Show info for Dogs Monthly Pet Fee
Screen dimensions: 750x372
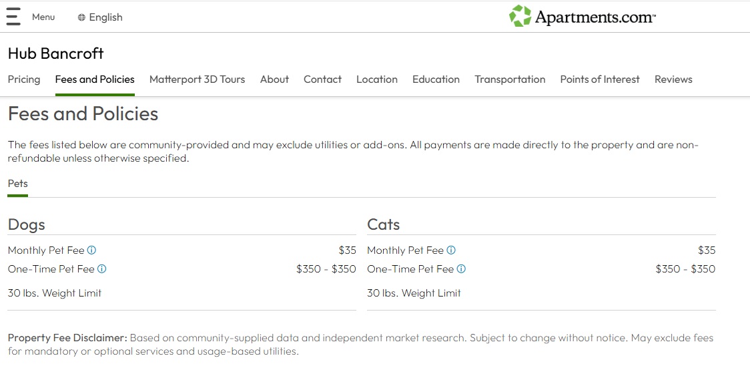pos(92,250)
